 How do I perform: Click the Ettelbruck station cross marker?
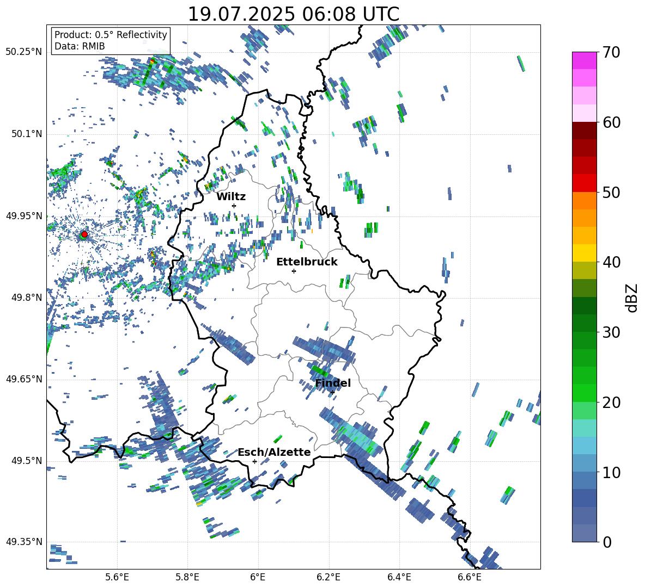pyautogui.click(x=294, y=271)
